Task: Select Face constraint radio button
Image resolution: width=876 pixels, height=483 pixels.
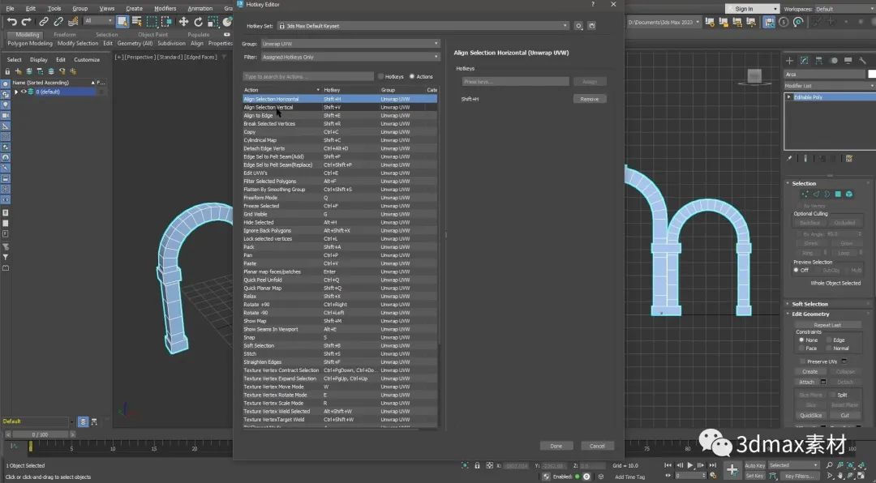Action: pyautogui.click(x=801, y=348)
